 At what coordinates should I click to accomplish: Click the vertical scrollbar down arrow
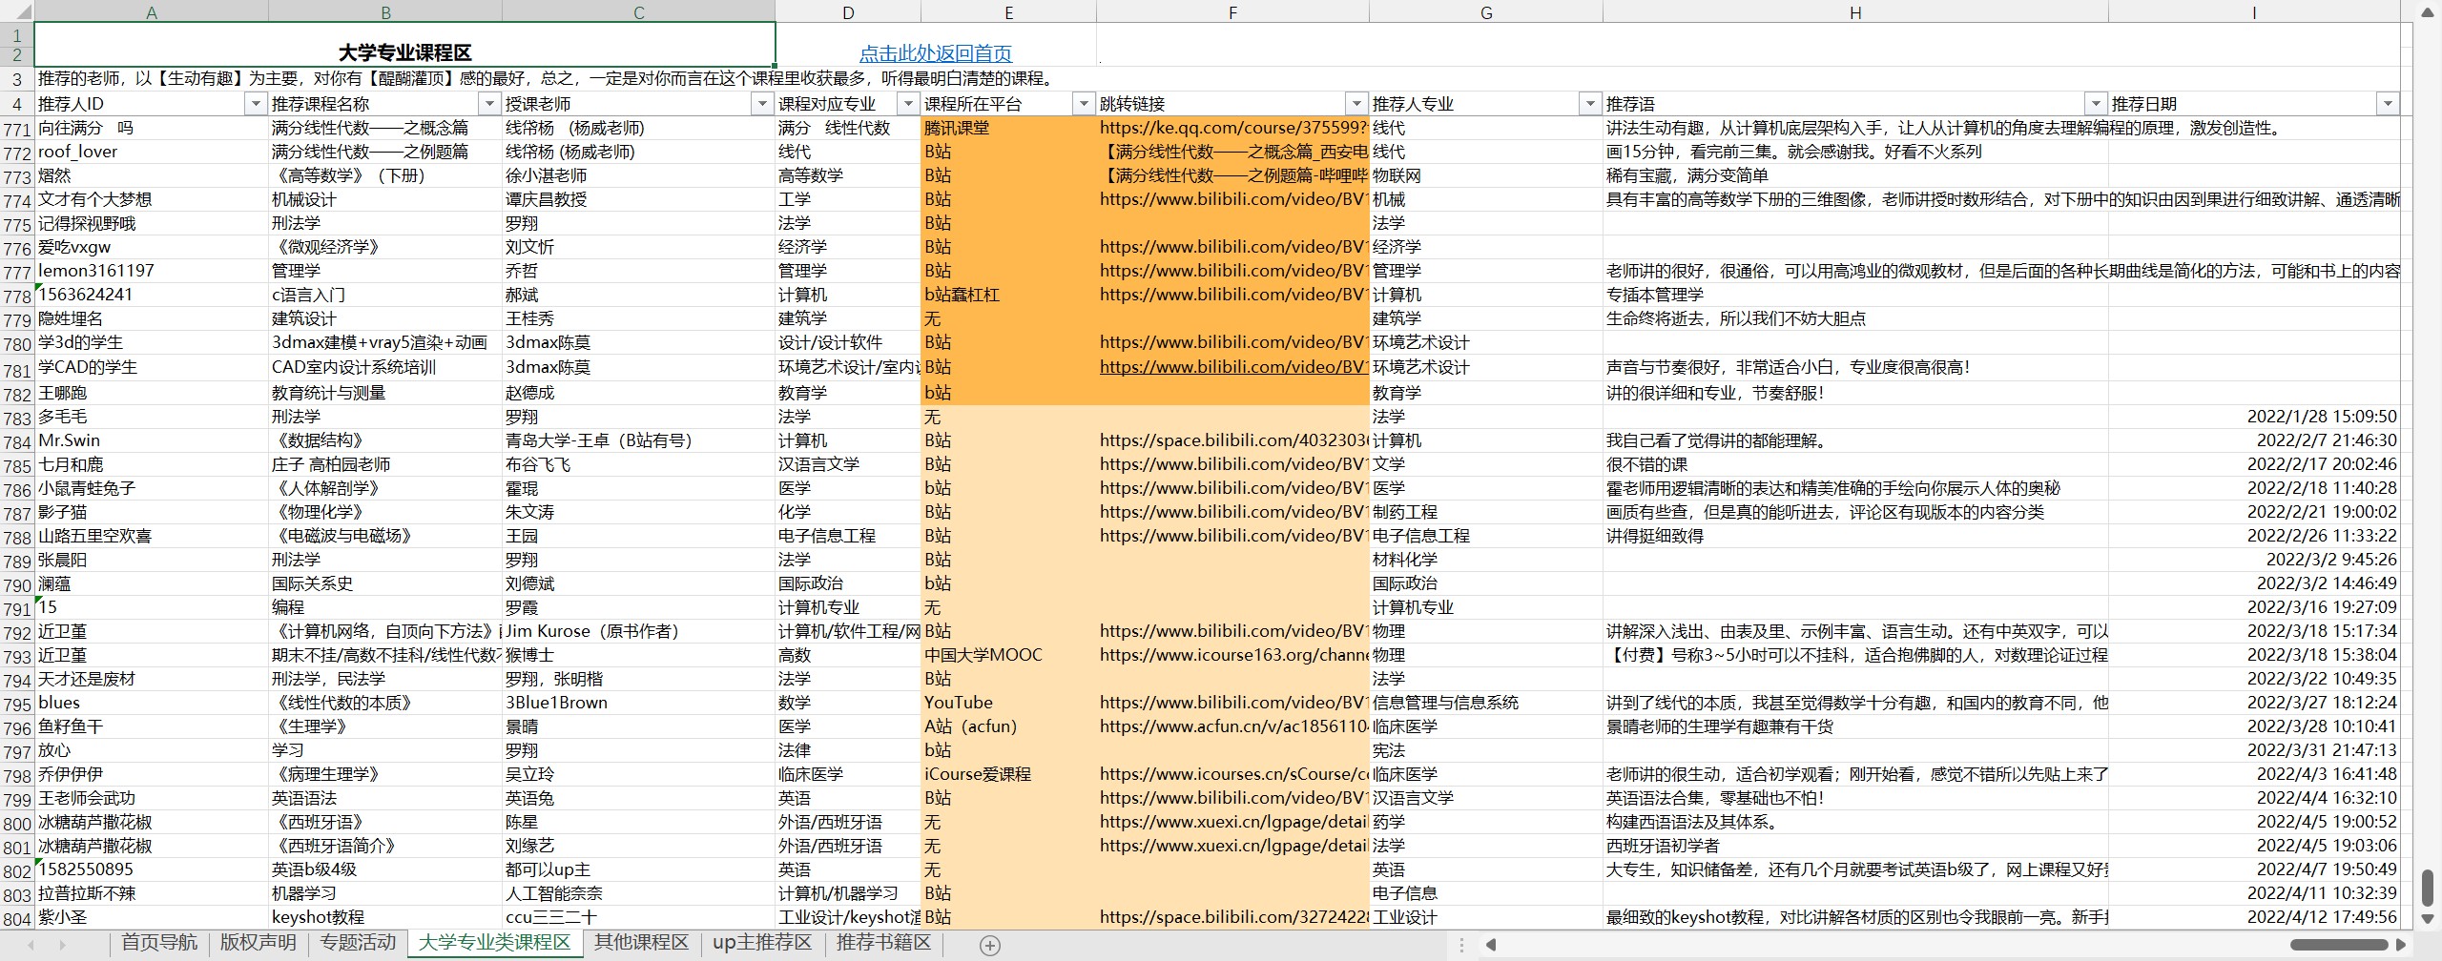click(x=2427, y=919)
